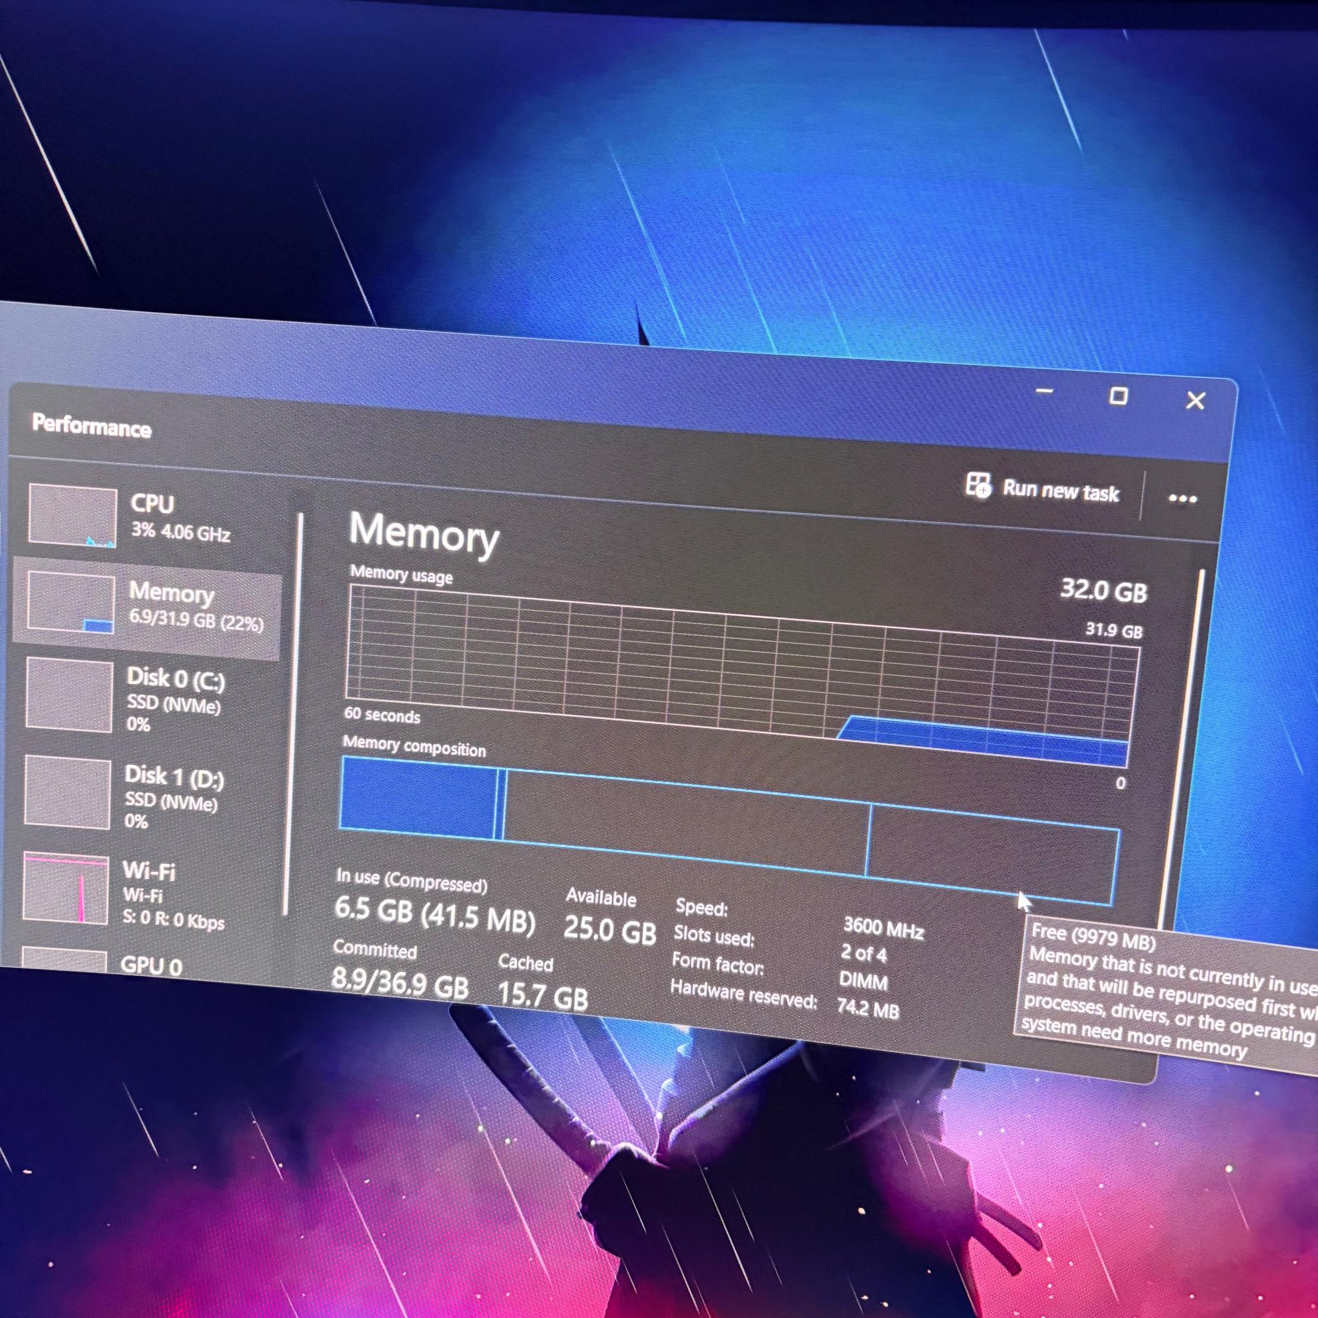Image resolution: width=1318 pixels, height=1318 pixels.
Task: Click the Free segment of memory composition
Action: point(992,855)
